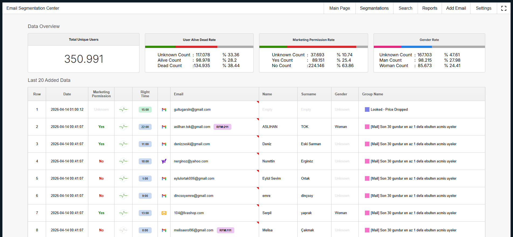Click email denizzeski@gmail.com

coord(192,144)
